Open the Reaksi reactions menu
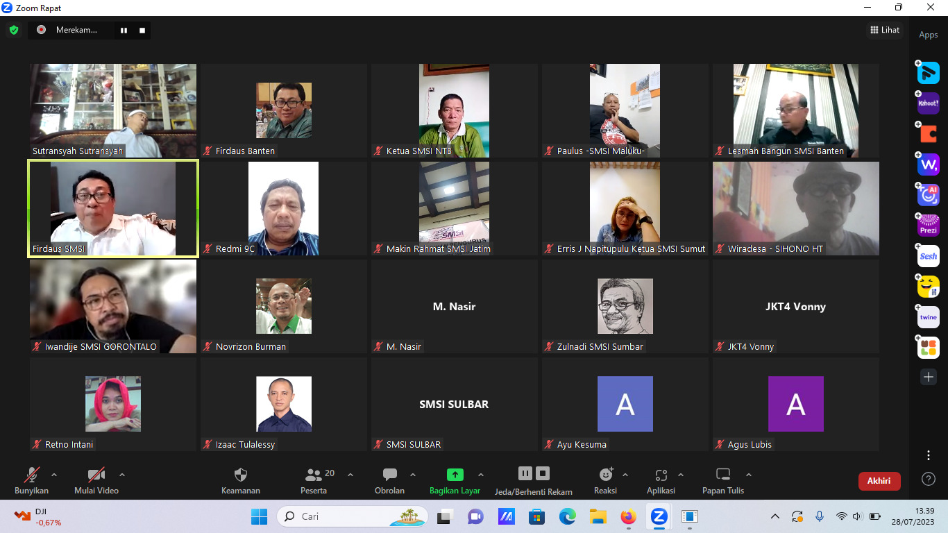 tap(605, 475)
